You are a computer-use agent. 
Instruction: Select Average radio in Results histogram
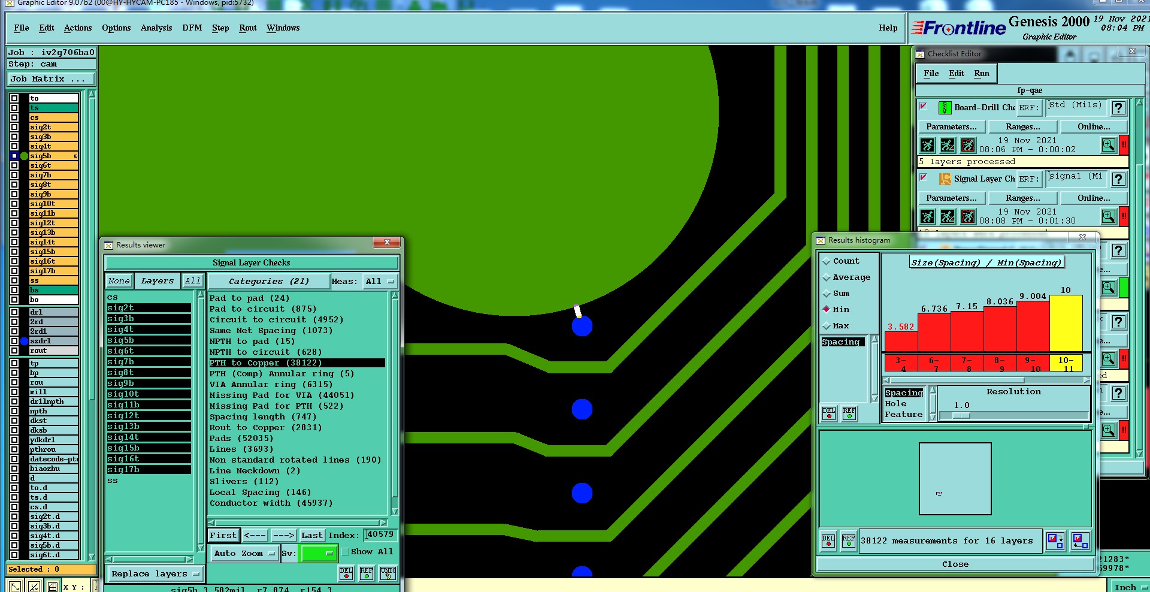point(827,277)
